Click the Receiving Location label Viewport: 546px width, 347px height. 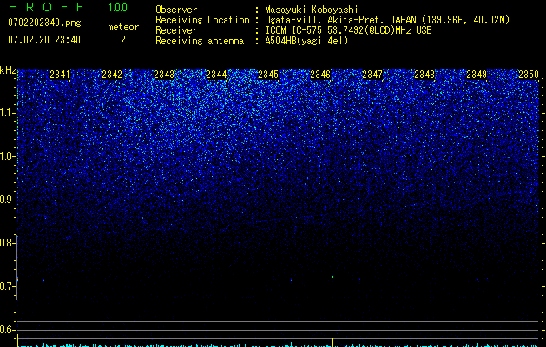(202, 20)
